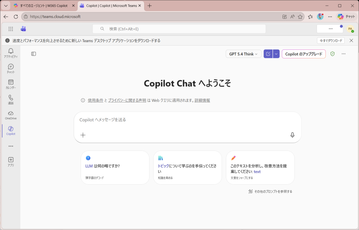Click the 今すぐダウンロード button
Screen dimensions: 359x230
(x=330, y=41)
